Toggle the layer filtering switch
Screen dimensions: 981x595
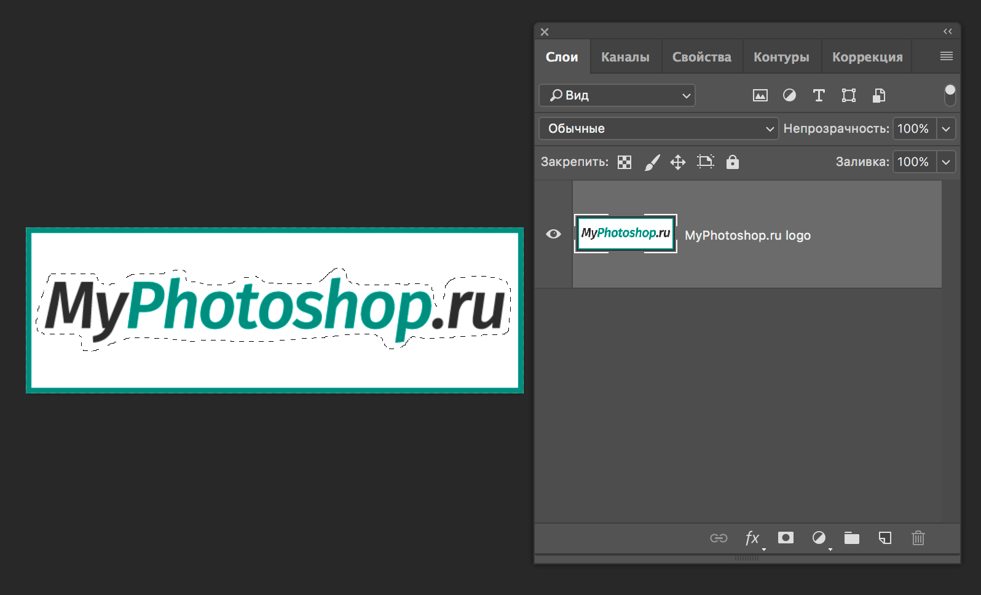tap(950, 95)
